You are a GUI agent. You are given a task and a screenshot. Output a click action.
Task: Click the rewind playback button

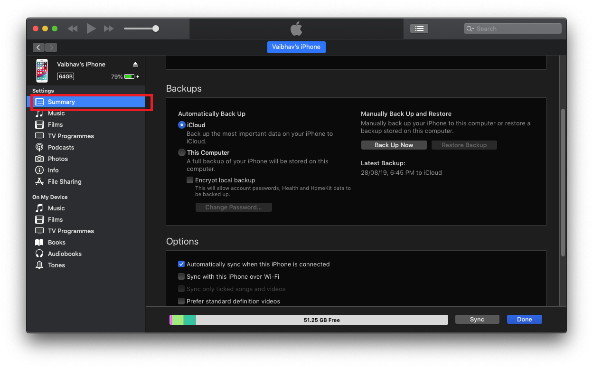coord(73,28)
